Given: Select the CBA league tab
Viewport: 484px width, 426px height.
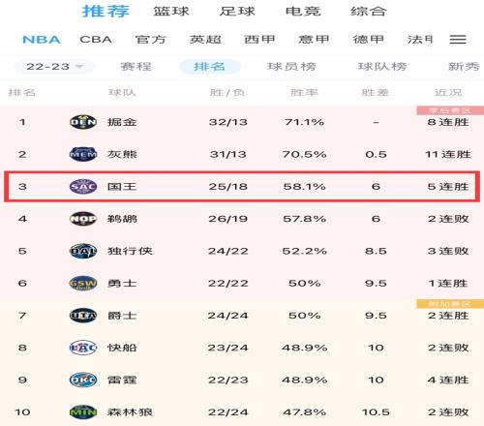Looking at the screenshot, I should click(96, 40).
